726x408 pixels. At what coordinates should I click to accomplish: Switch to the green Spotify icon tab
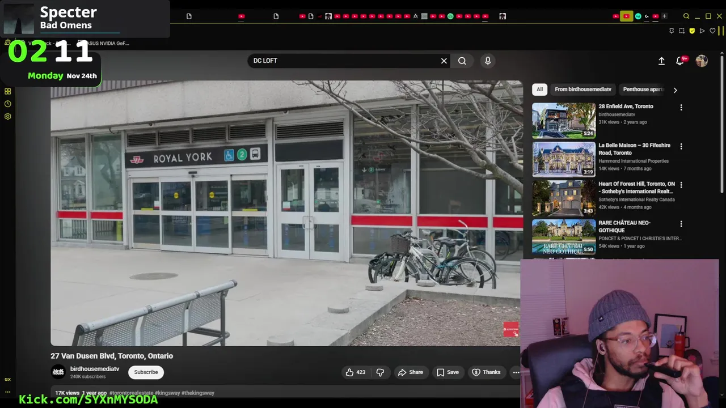[x=450, y=16]
